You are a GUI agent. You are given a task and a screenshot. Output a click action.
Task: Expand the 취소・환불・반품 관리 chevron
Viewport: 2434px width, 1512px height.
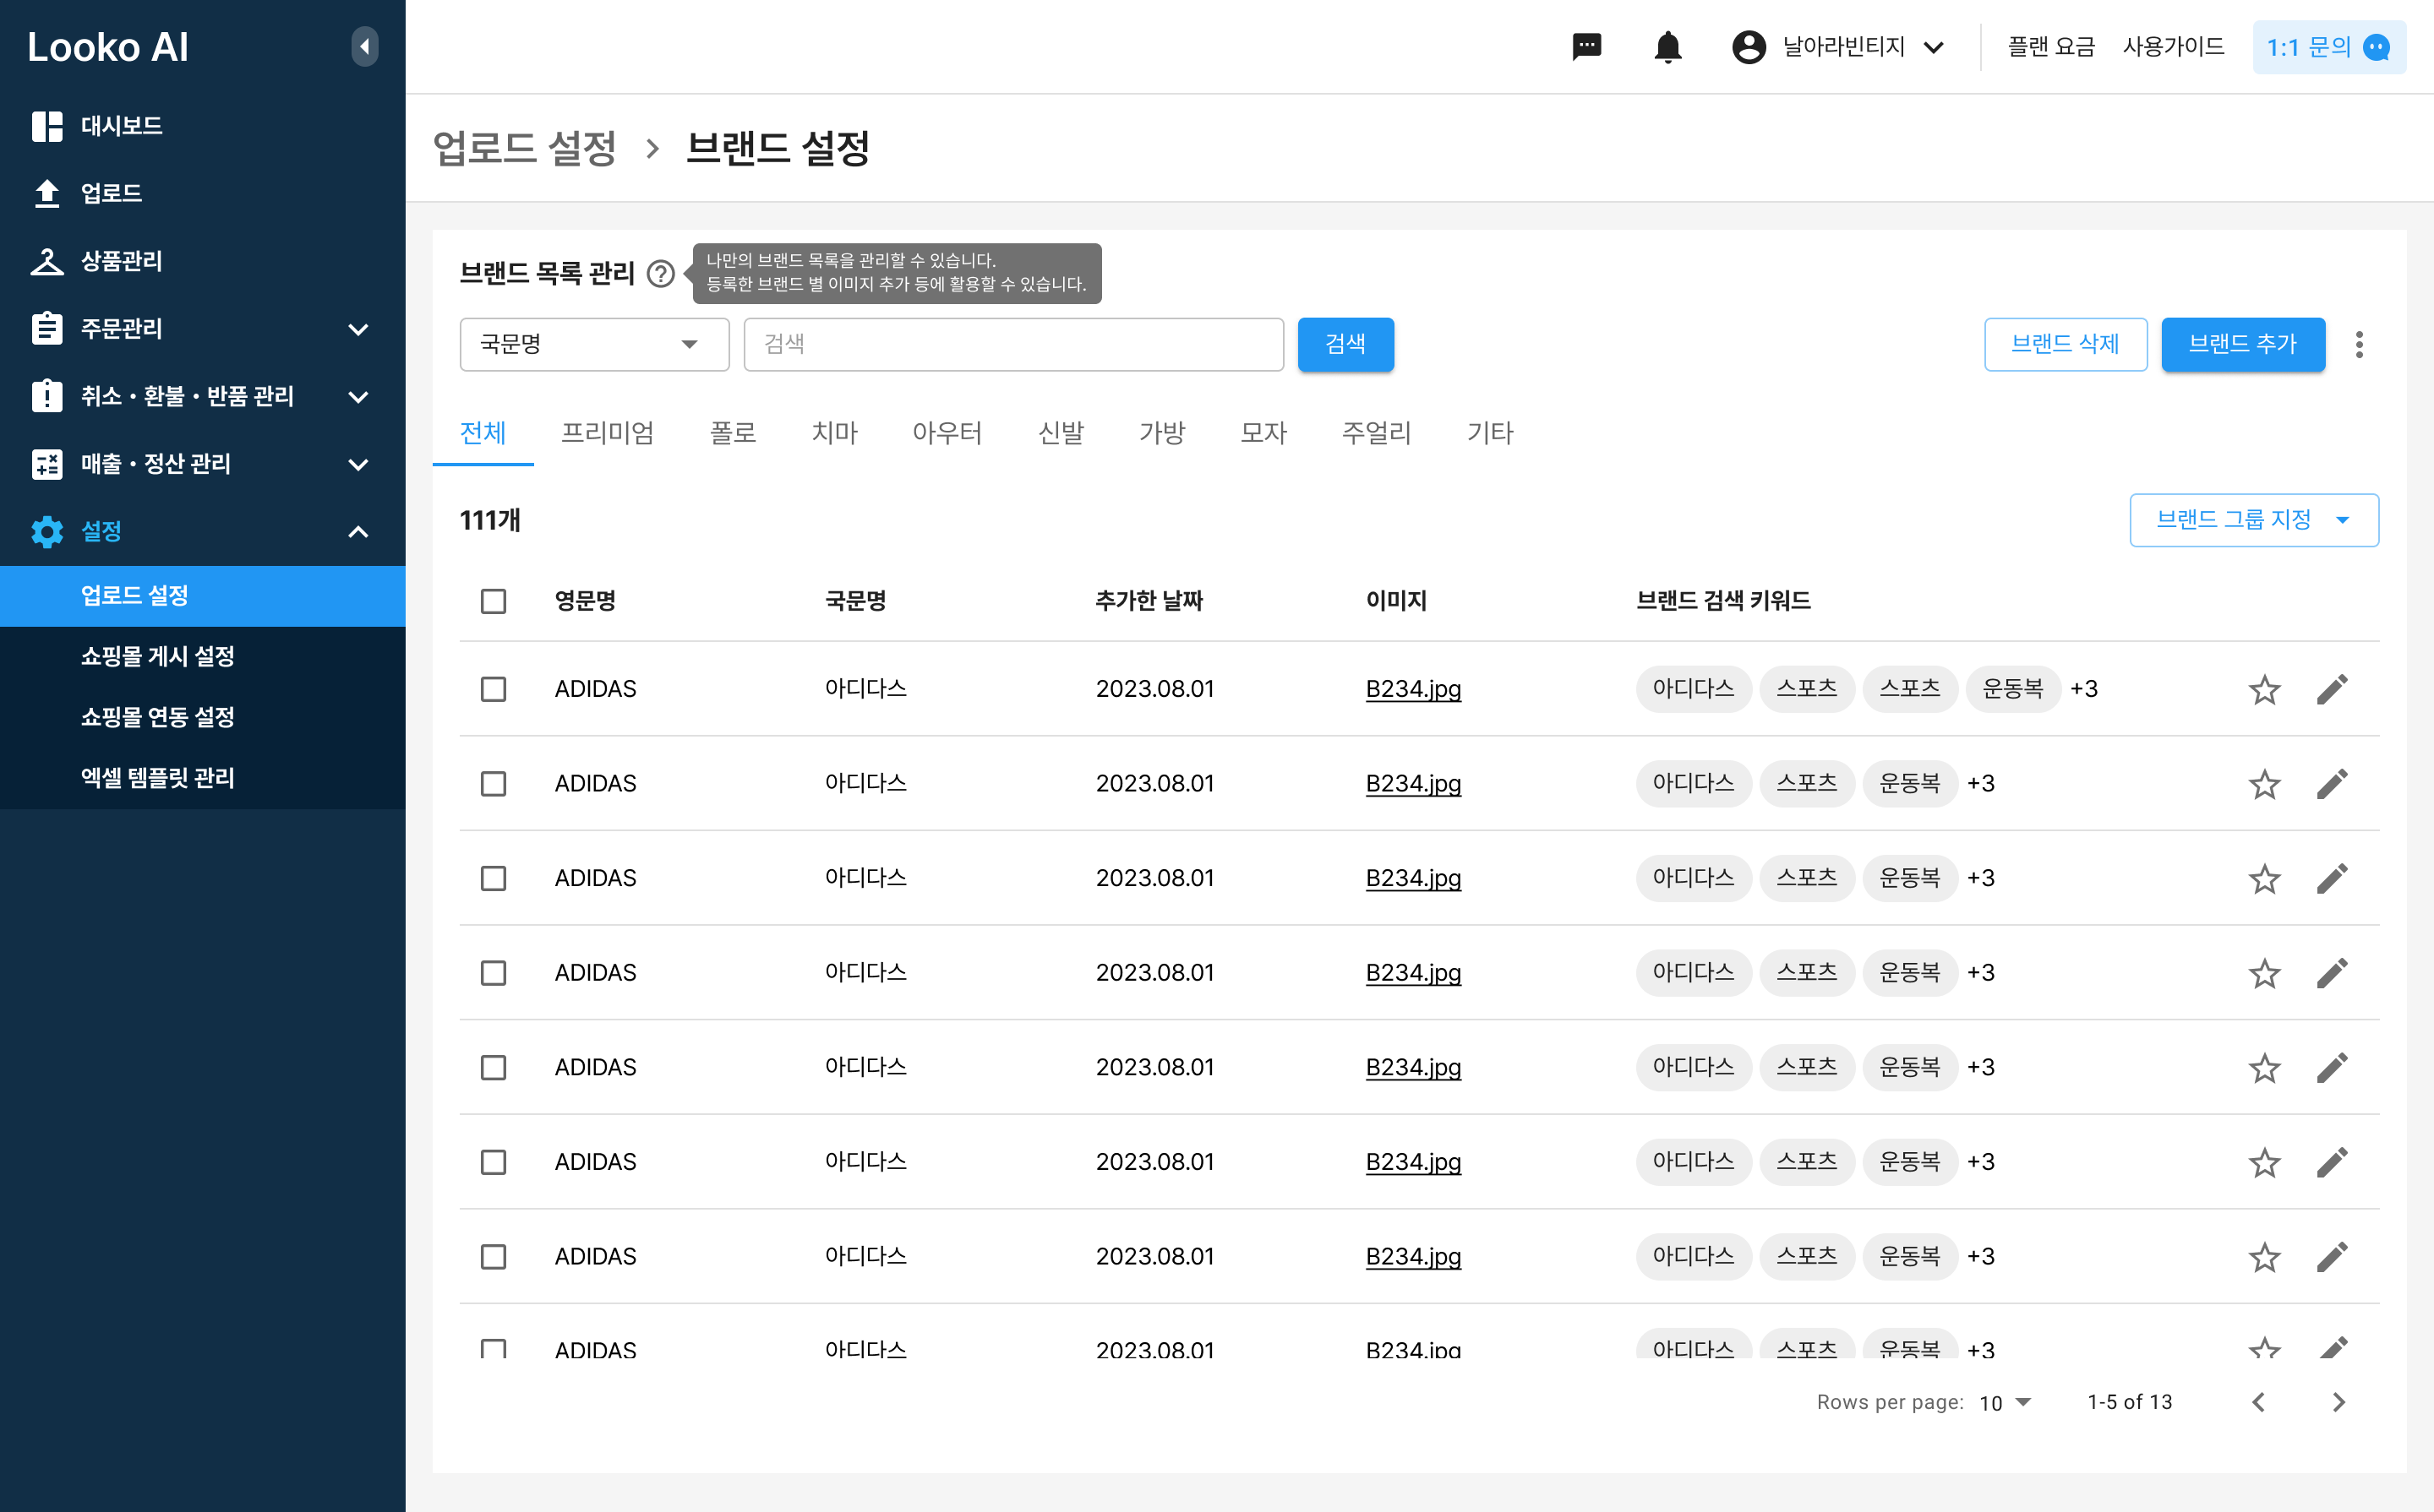click(x=358, y=397)
